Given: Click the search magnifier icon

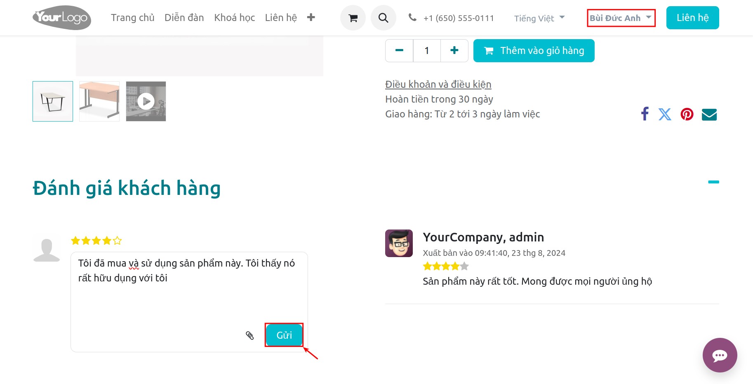Looking at the screenshot, I should coord(383,18).
